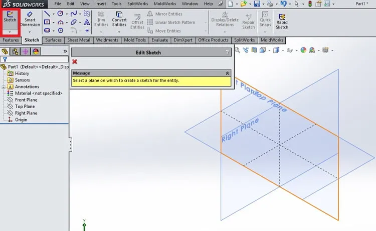This screenshot has width=376, height=231.
Task: Click the Repair Sketch tool
Action: coord(249,21)
